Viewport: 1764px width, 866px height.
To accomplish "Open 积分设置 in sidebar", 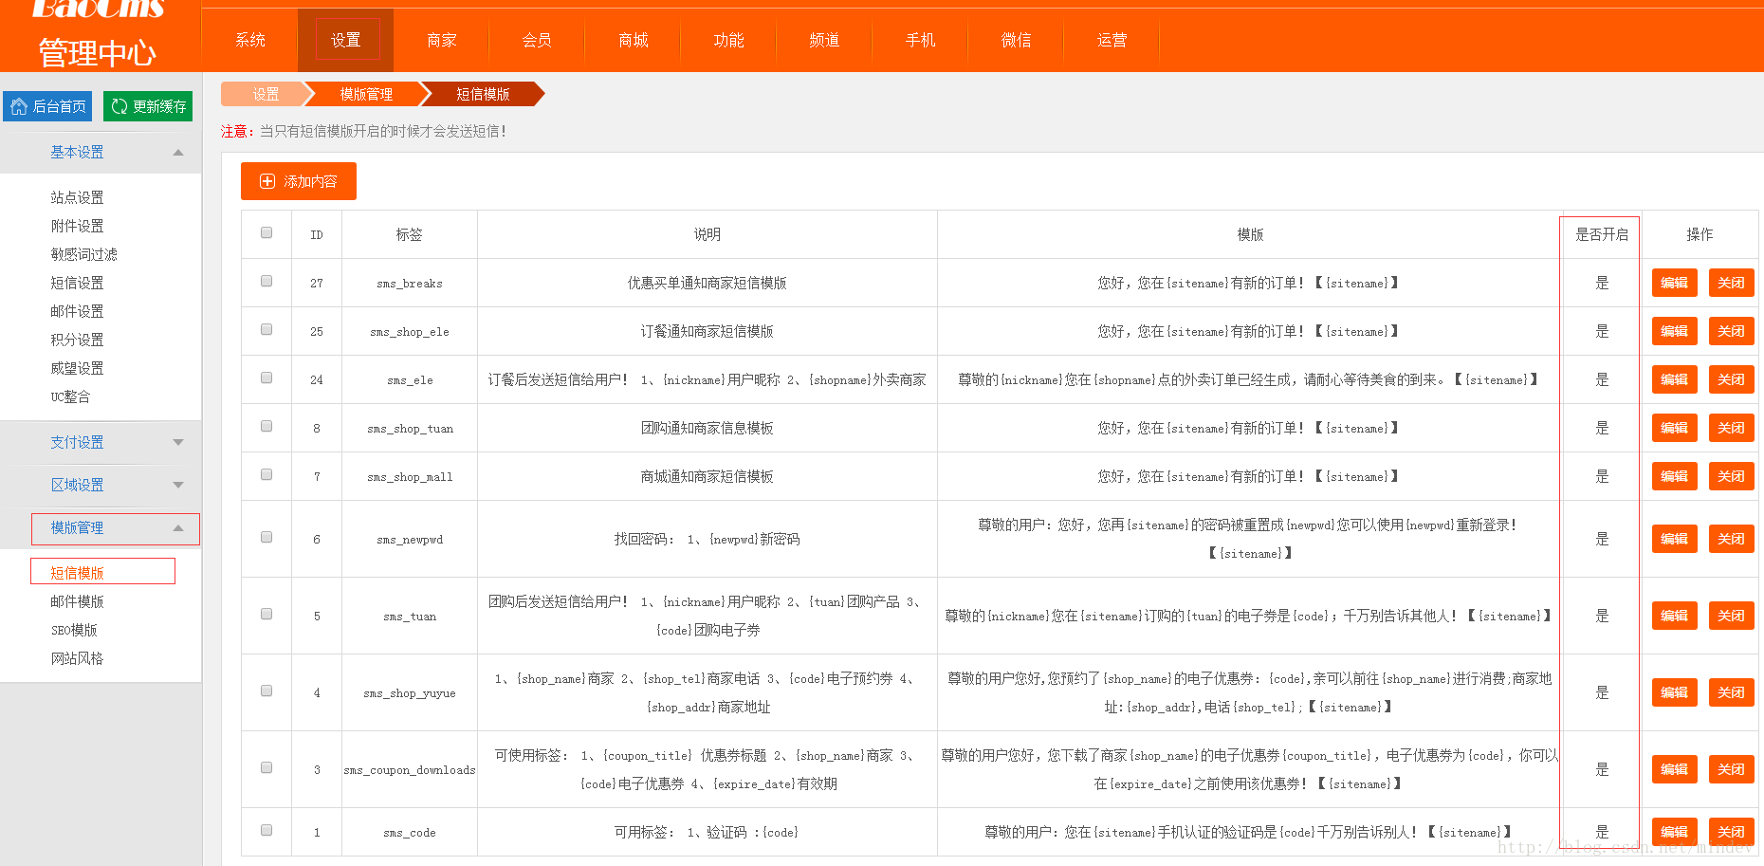I will [77, 340].
